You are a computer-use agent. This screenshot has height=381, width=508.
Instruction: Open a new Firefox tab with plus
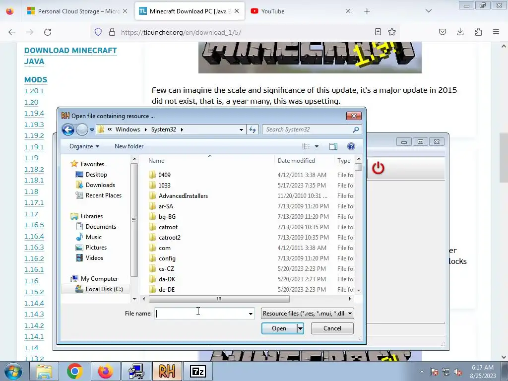click(x=367, y=11)
